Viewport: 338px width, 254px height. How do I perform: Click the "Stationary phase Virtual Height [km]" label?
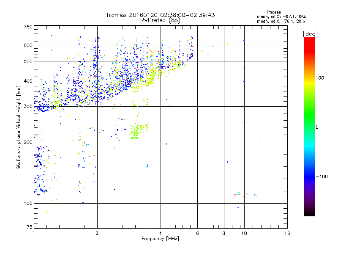click(19, 127)
